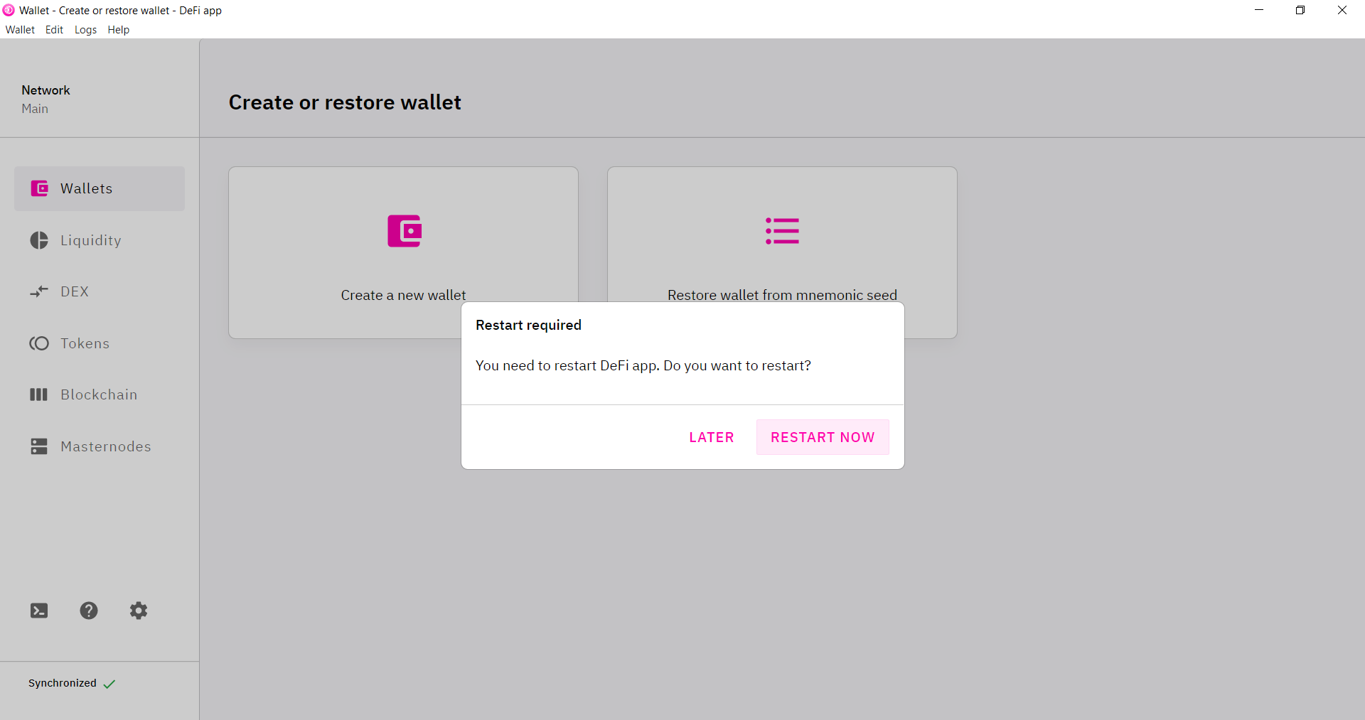Click the pink wallet icon in create card
1365x720 pixels.
pos(405,231)
